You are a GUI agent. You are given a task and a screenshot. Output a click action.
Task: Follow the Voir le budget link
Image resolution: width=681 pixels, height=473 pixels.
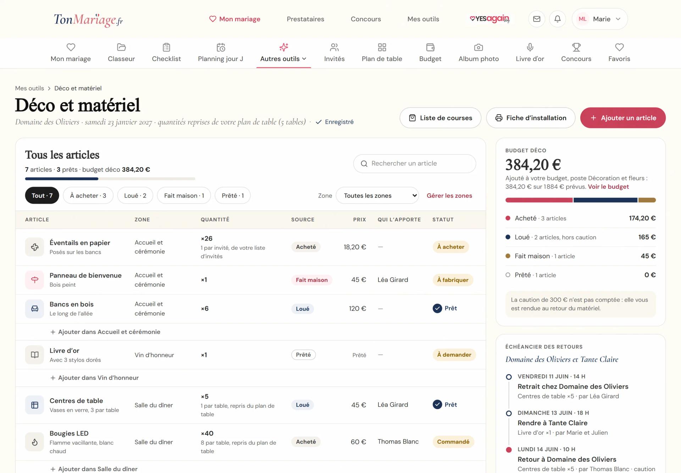(x=608, y=187)
